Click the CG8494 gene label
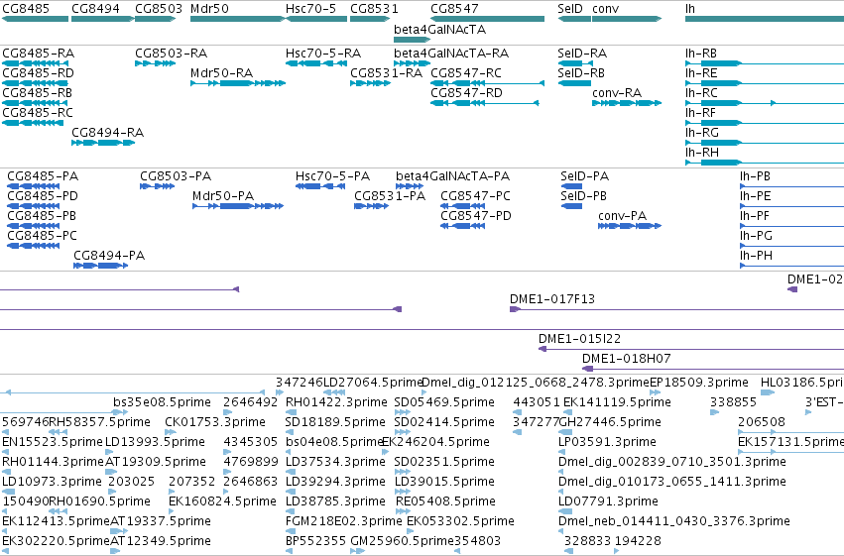Screen dimensions: 844x556 pyautogui.click(x=95, y=9)
